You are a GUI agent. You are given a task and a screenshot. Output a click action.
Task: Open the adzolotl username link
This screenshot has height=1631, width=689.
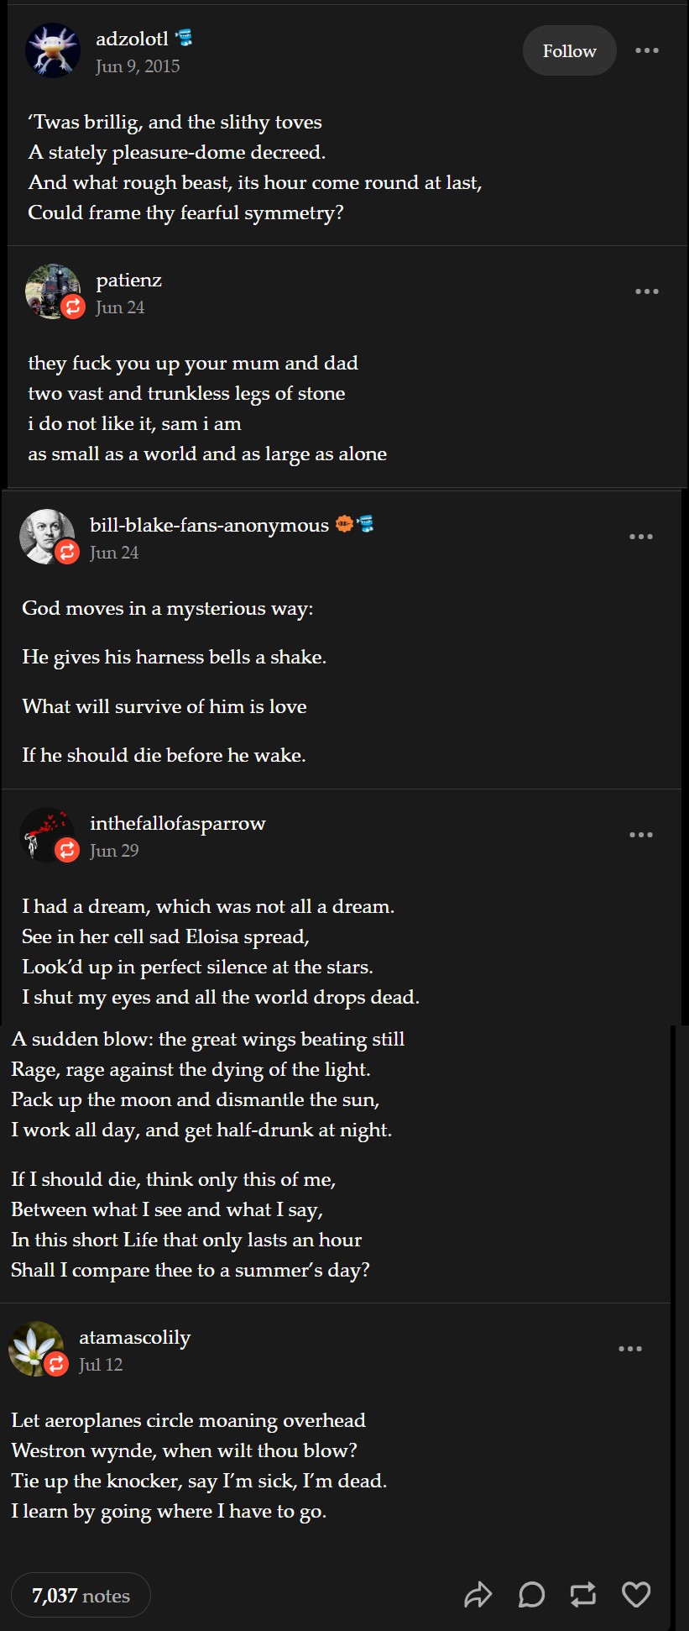[x=132, y=39]
